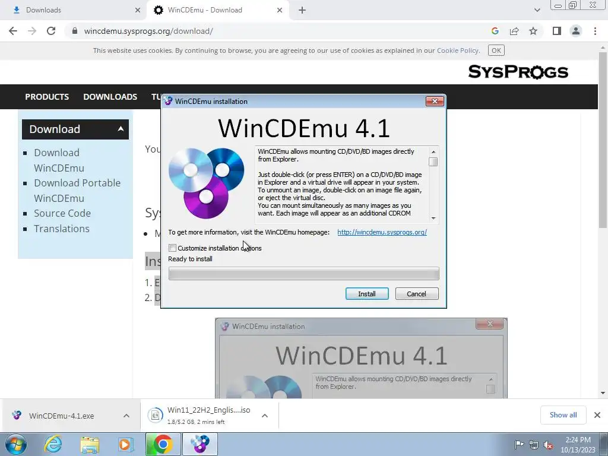608x456 pixels.
Task: Open the PRODUCTS menu
Action: pos(47,97)
